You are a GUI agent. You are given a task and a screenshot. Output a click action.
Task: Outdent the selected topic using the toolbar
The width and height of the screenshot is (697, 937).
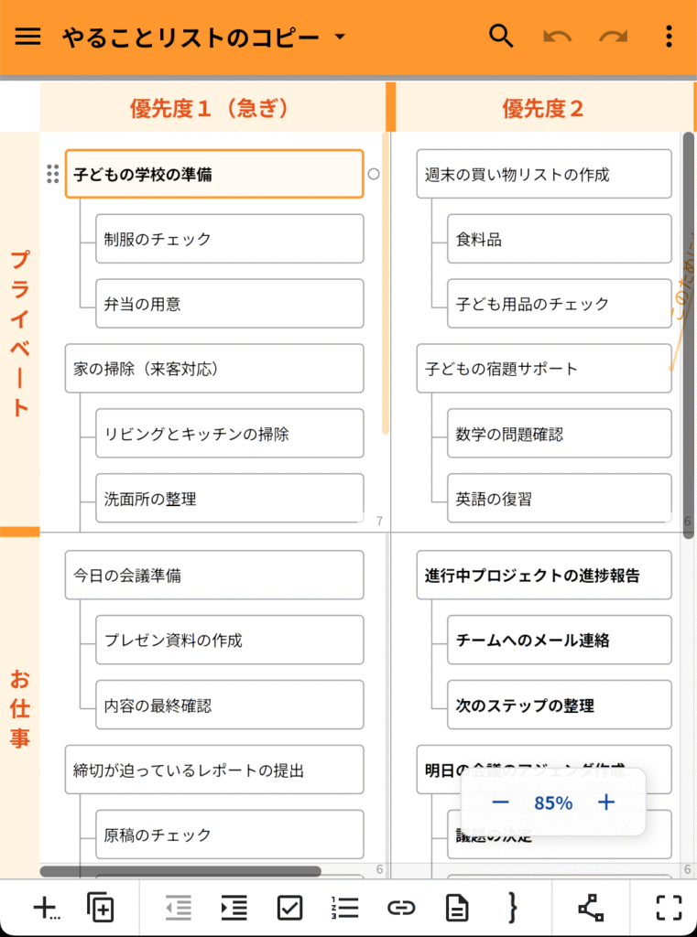(178, 908)
